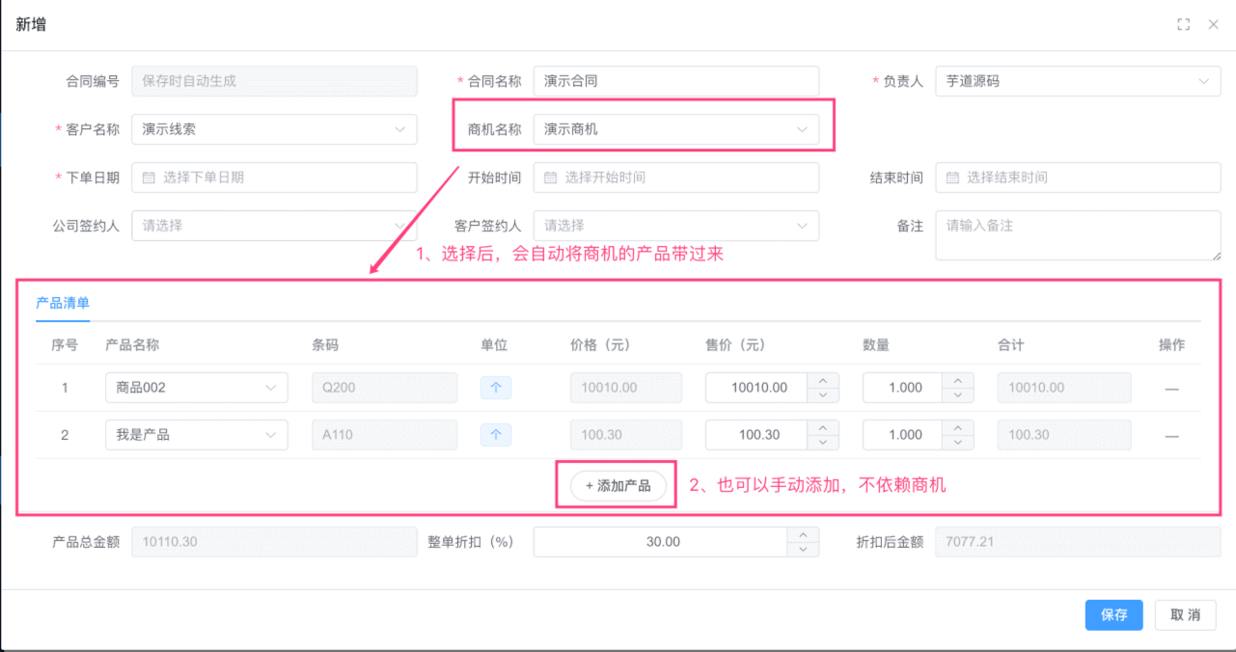Screen dimensions: 1236x652
Task: Increase 数量 for 商品002 using up stepper
Action: tap(957, 381)
